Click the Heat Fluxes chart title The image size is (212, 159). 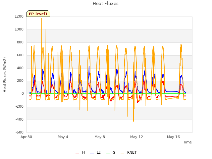click(106, 4)
